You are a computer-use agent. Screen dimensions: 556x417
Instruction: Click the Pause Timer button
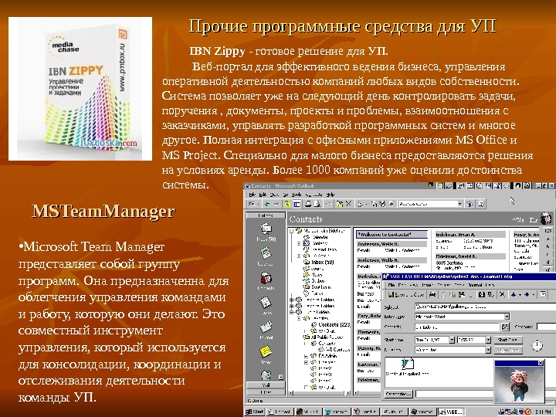click(508, 350)
